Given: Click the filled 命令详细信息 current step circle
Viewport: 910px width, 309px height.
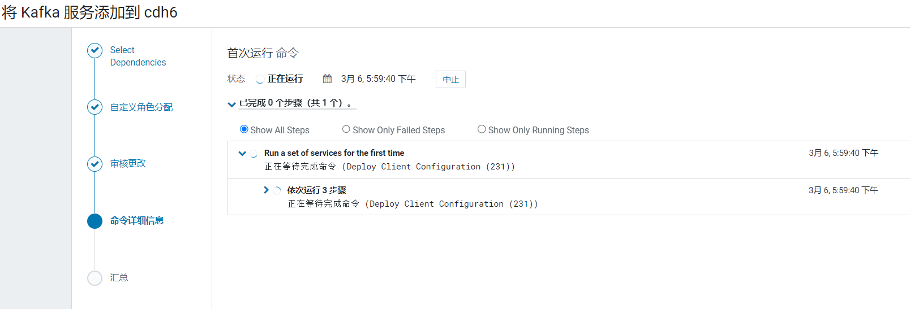Looking at the screenshot, I should (x=95, y=221).
